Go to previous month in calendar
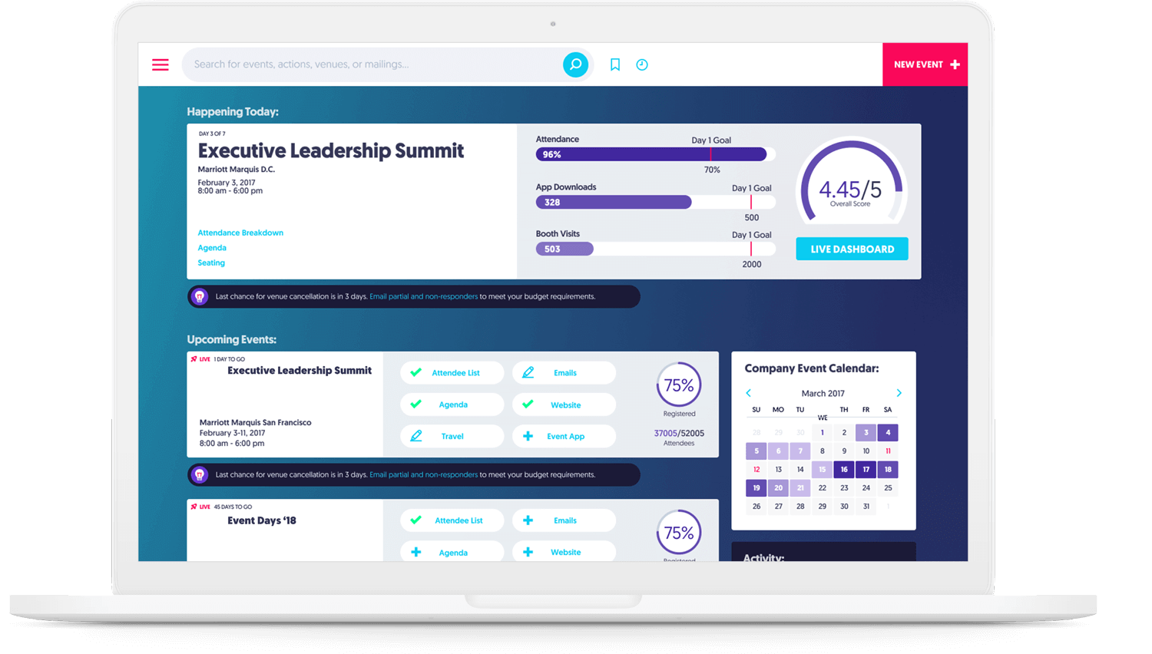This screenshot has width=1152, height=654. pos(749,393)
